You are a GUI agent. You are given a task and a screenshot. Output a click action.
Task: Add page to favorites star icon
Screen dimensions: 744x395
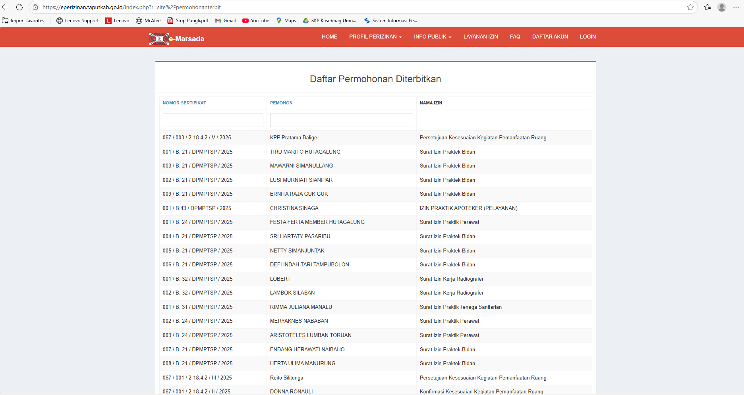click(690, 7)
